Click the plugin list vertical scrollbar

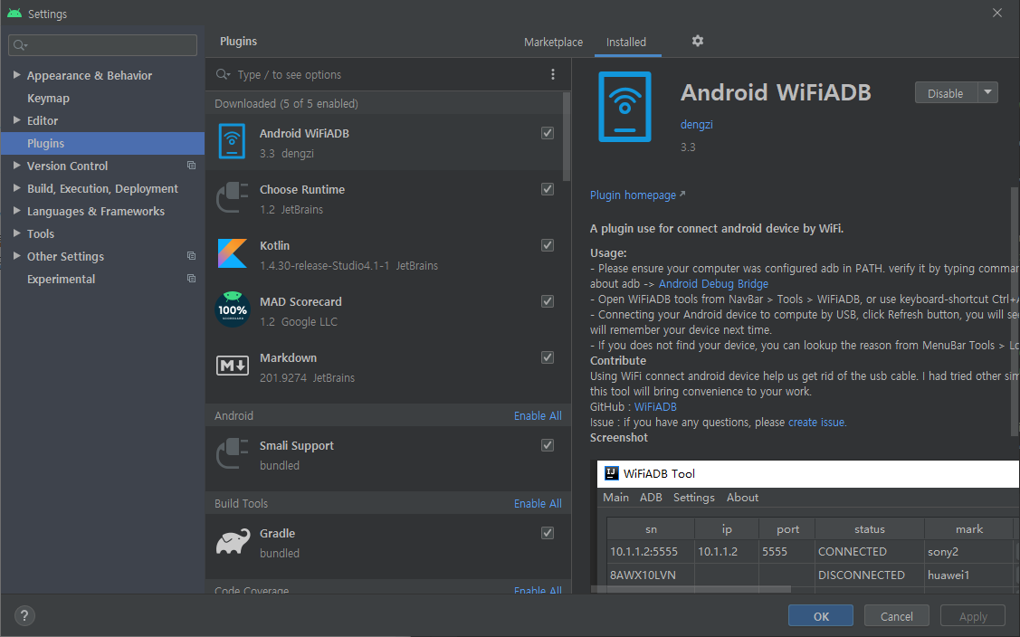coord(567,137)
